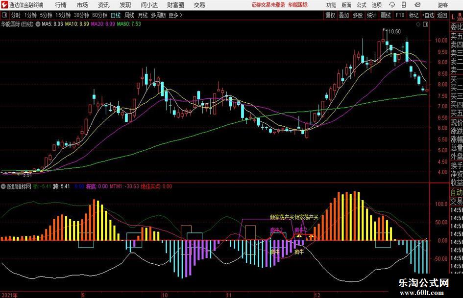This screenshot has height=298, width=463.
Task: Click the MTM1: -30.63 indicator value
Action: (124, 186)
